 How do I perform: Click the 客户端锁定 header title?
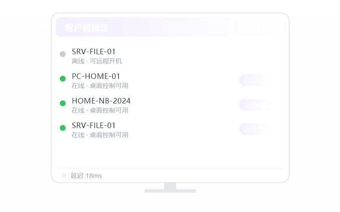pos(87,28)
